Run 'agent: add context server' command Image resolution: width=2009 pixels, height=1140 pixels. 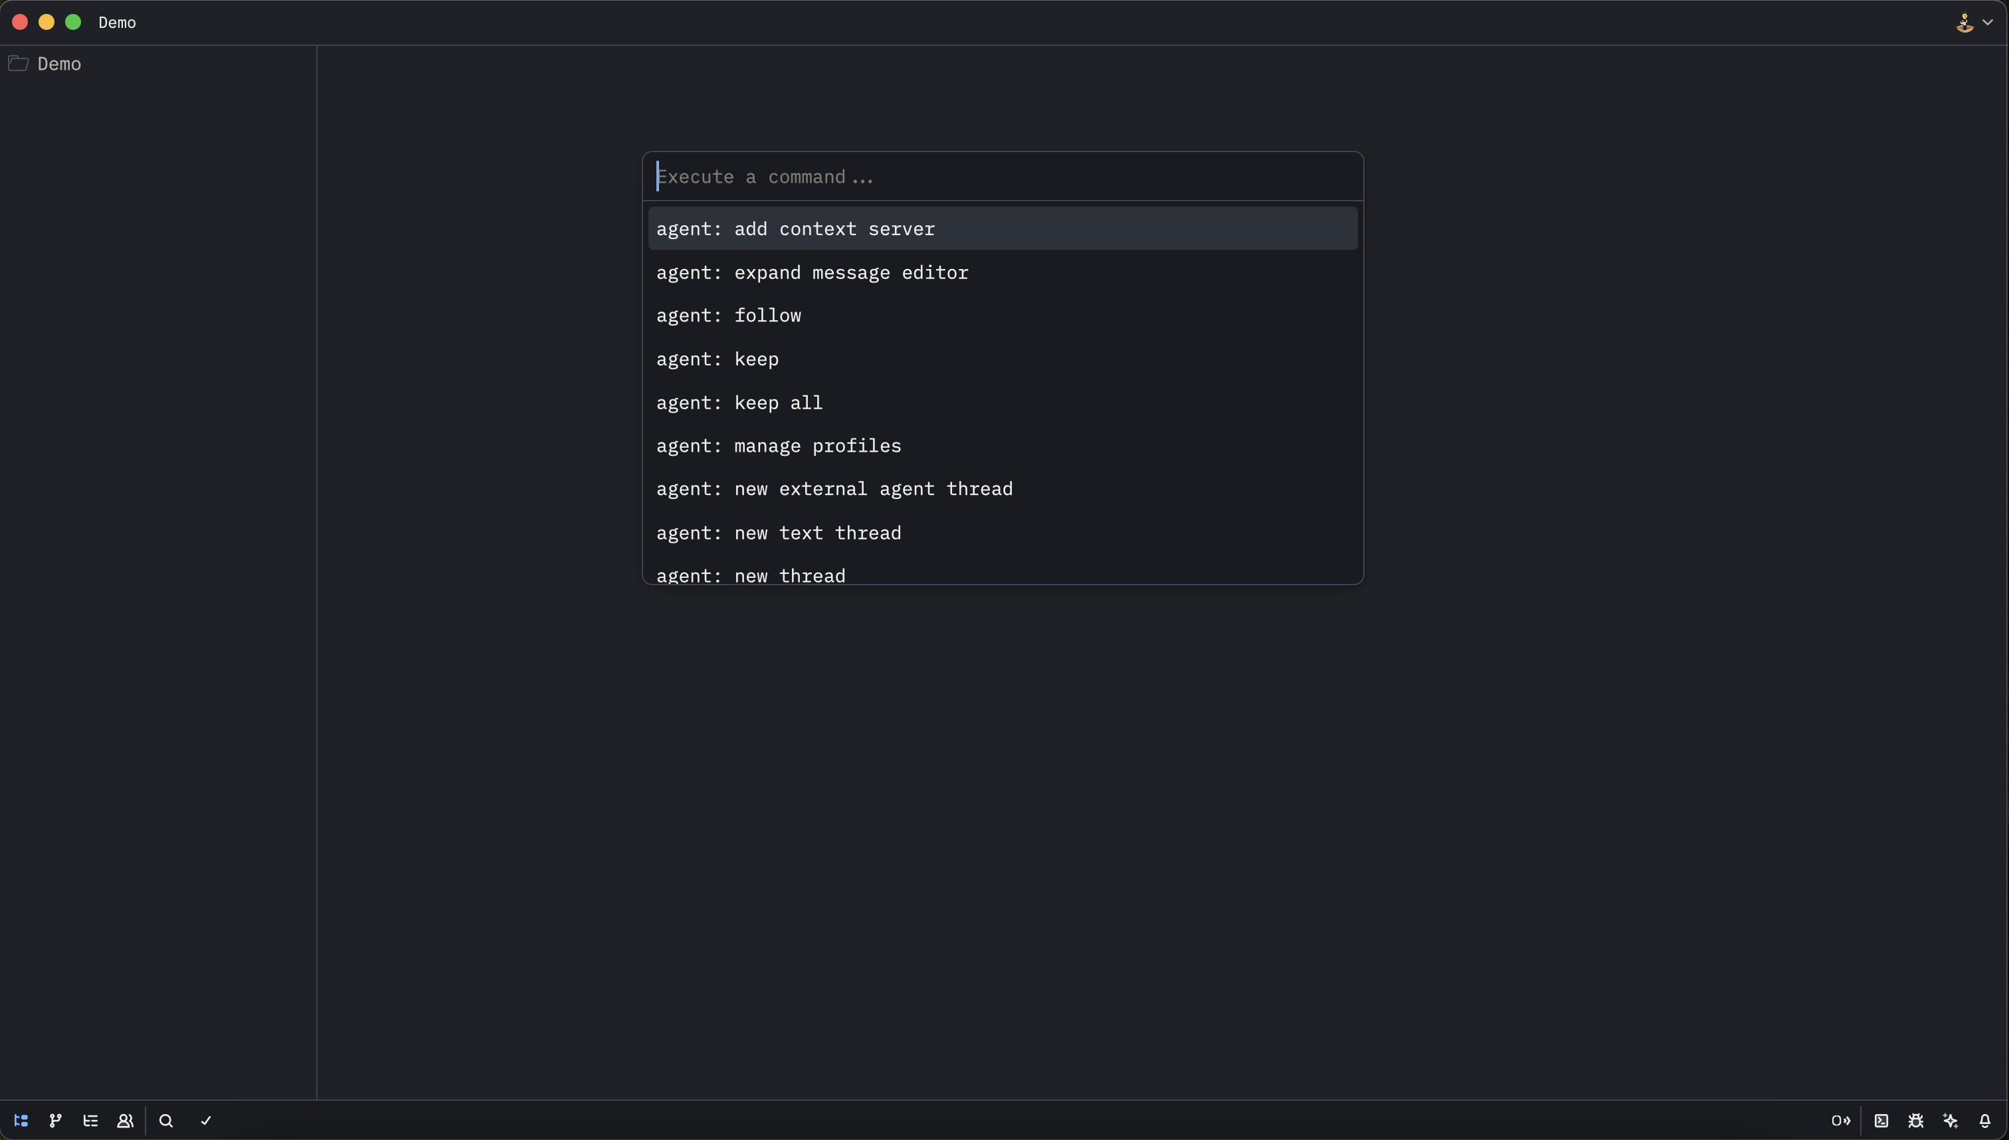795,229
